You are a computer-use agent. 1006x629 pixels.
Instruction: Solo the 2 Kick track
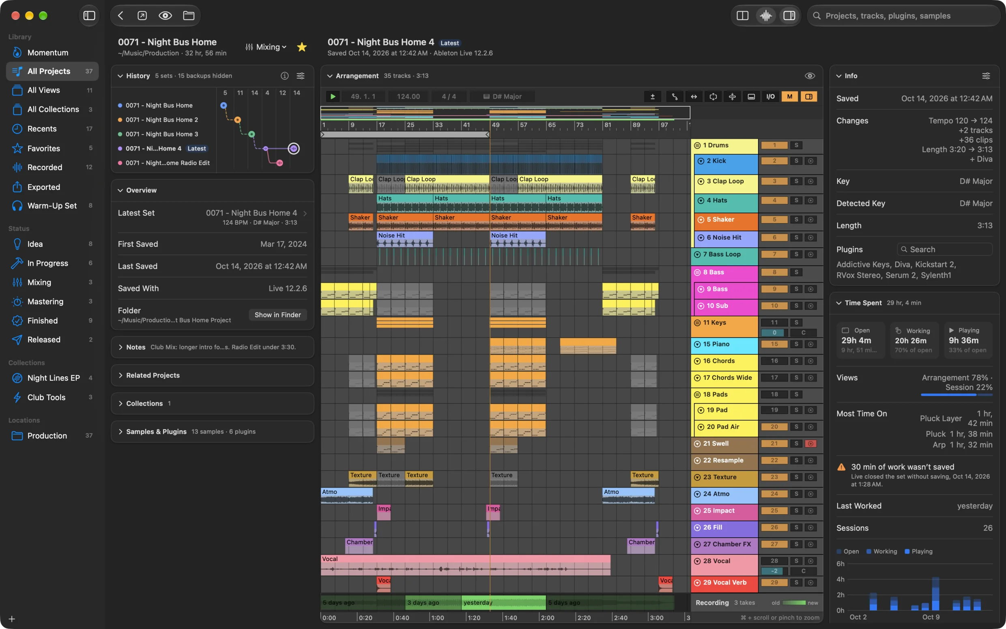pos(796,161)
